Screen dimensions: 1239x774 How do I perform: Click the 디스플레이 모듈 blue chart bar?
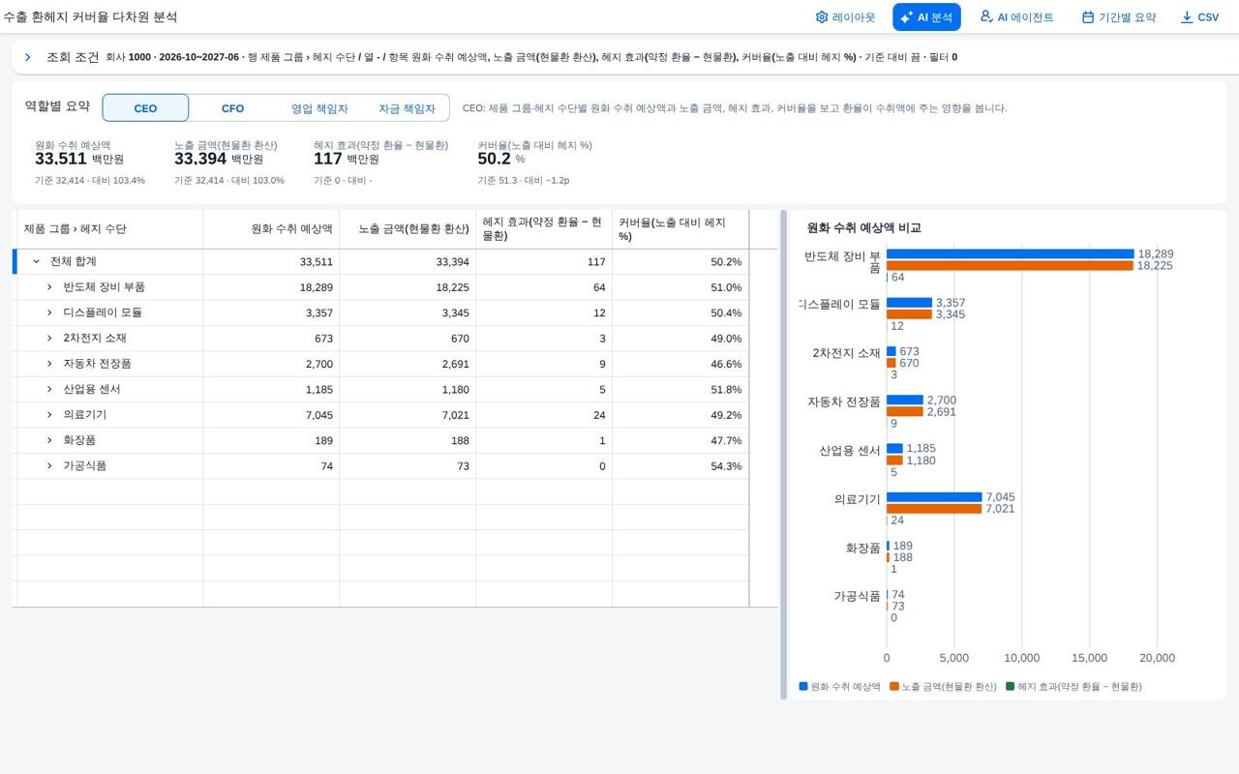click(909, 303)
